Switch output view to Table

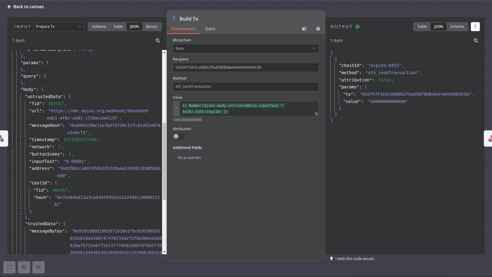[x=422, y=27]
